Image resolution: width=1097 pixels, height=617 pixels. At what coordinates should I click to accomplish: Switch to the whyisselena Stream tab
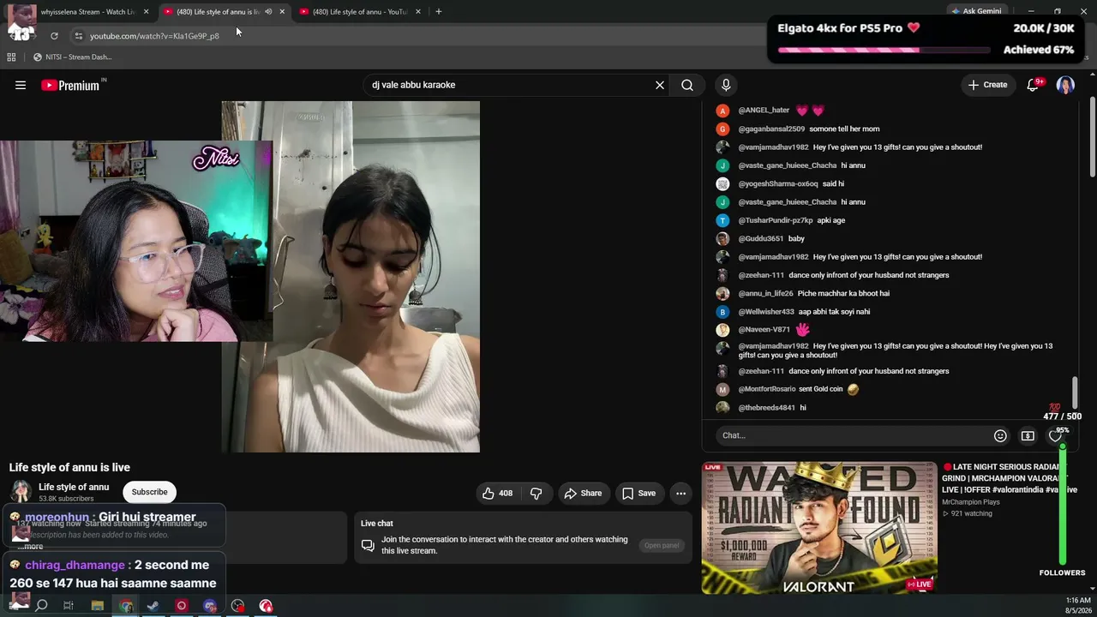click(x=81, y=12)
